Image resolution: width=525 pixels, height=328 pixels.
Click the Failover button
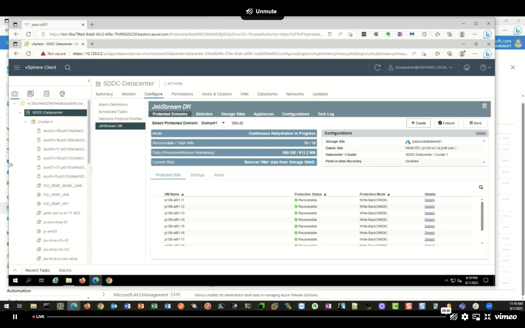[x=446, y=123]
